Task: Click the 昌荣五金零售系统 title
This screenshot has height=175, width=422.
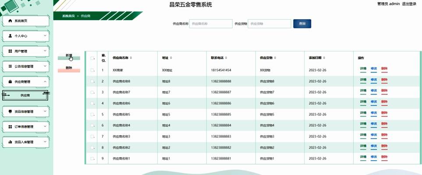Action: [x=191, y=4]
